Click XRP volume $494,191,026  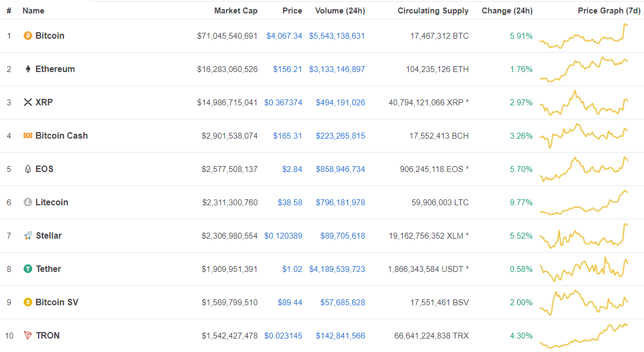340,103
